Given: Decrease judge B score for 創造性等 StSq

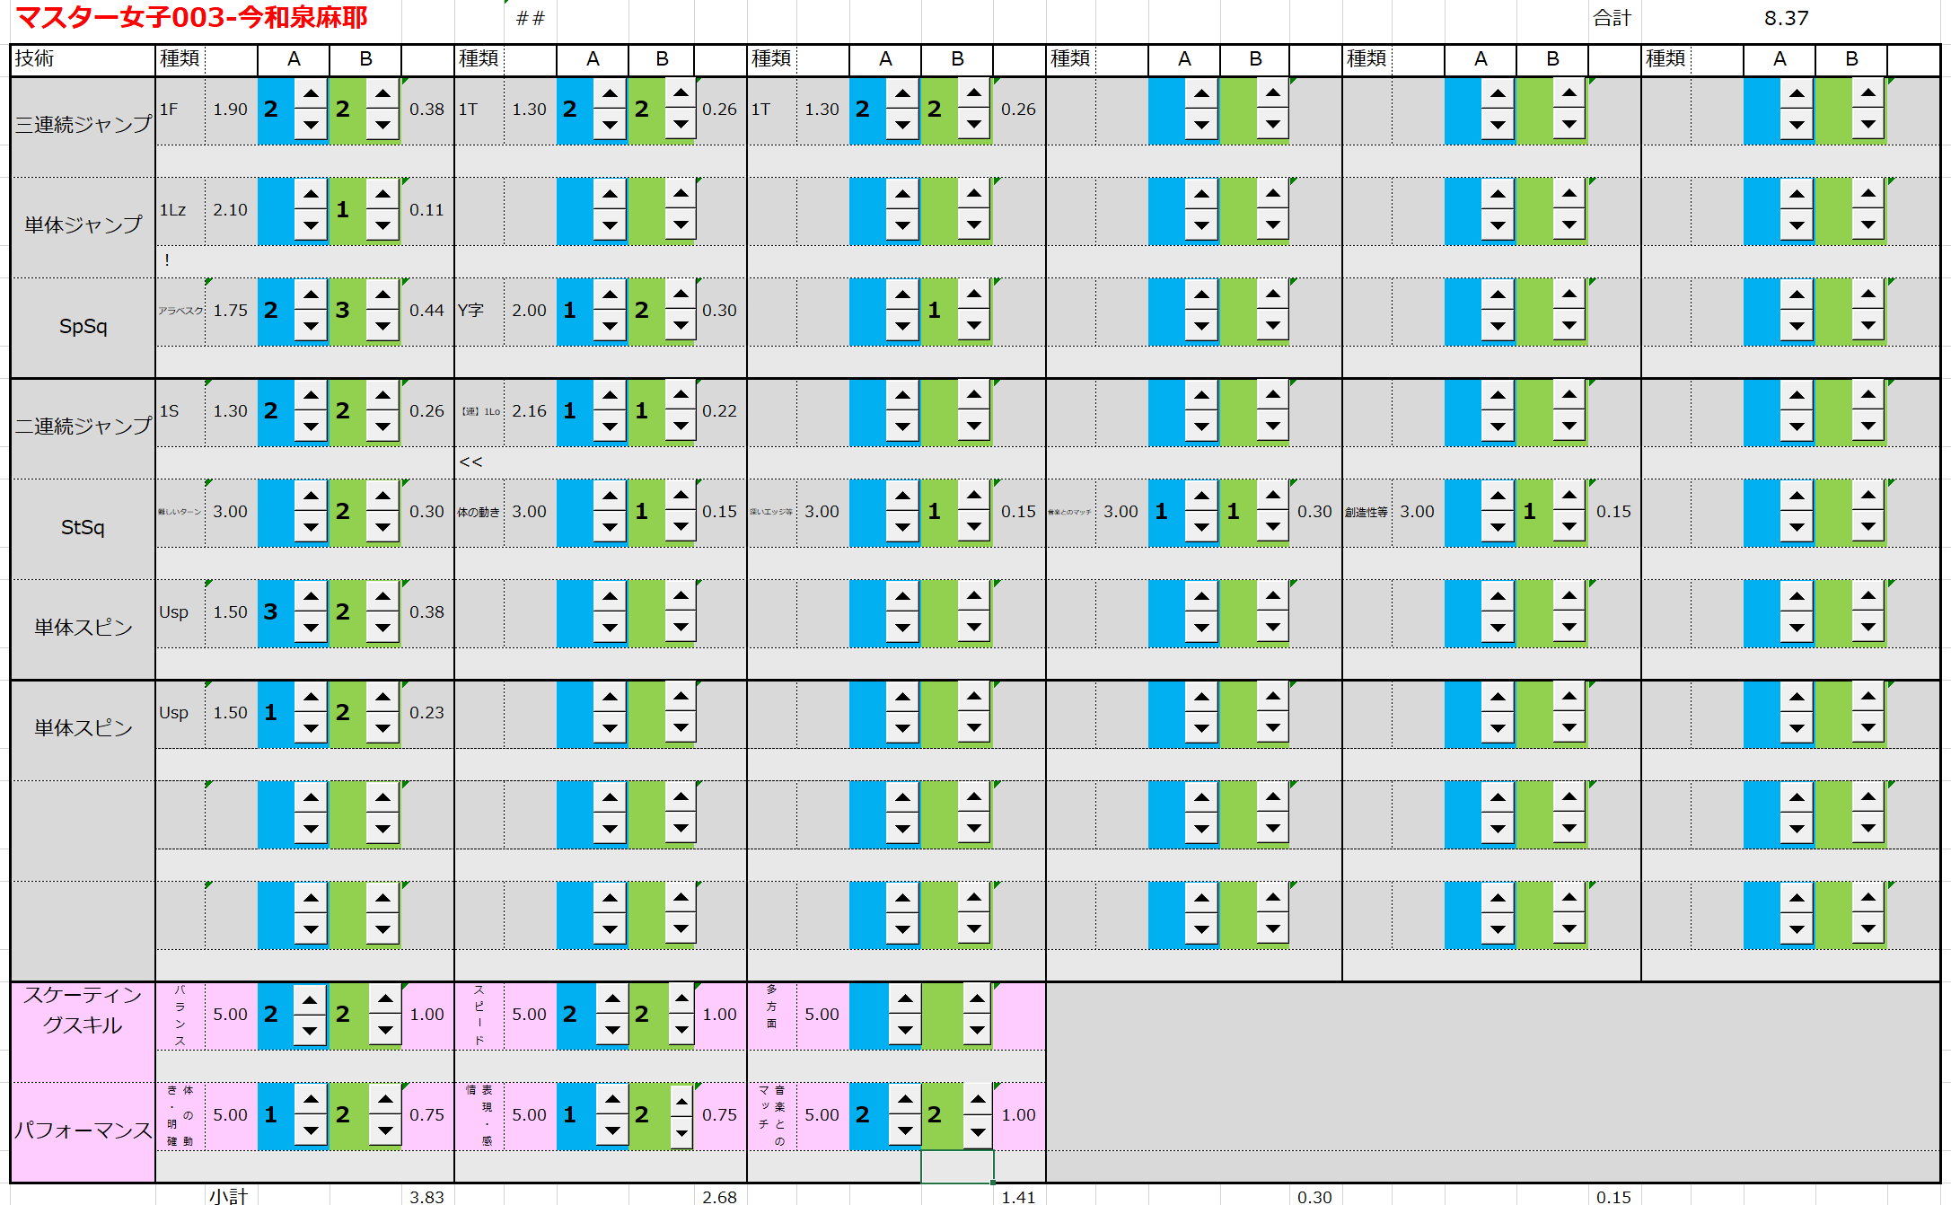Looking at the screenshot, I should point(1569,527).
